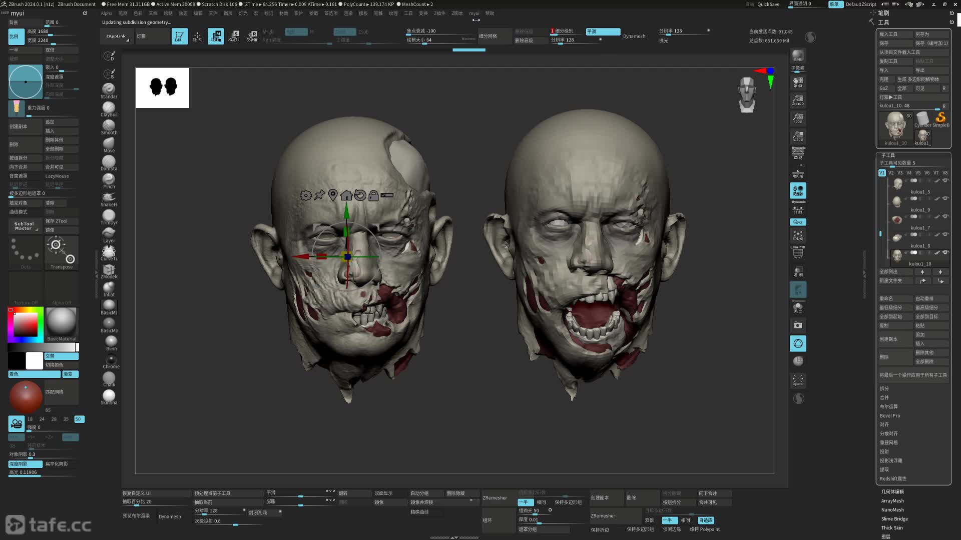Click the main color picker square

[x=25, y=325]
